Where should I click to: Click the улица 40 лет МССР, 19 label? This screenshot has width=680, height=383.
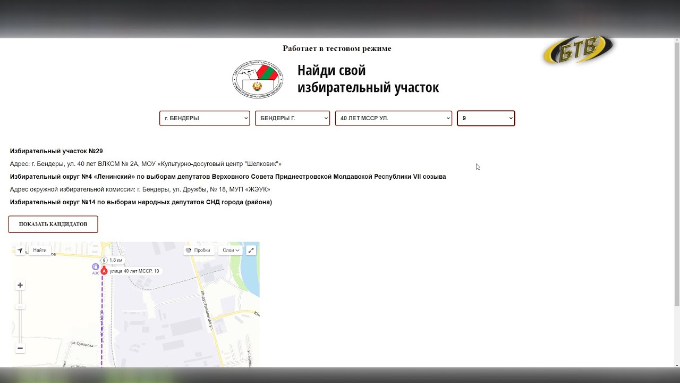click(x=134, y=271)
